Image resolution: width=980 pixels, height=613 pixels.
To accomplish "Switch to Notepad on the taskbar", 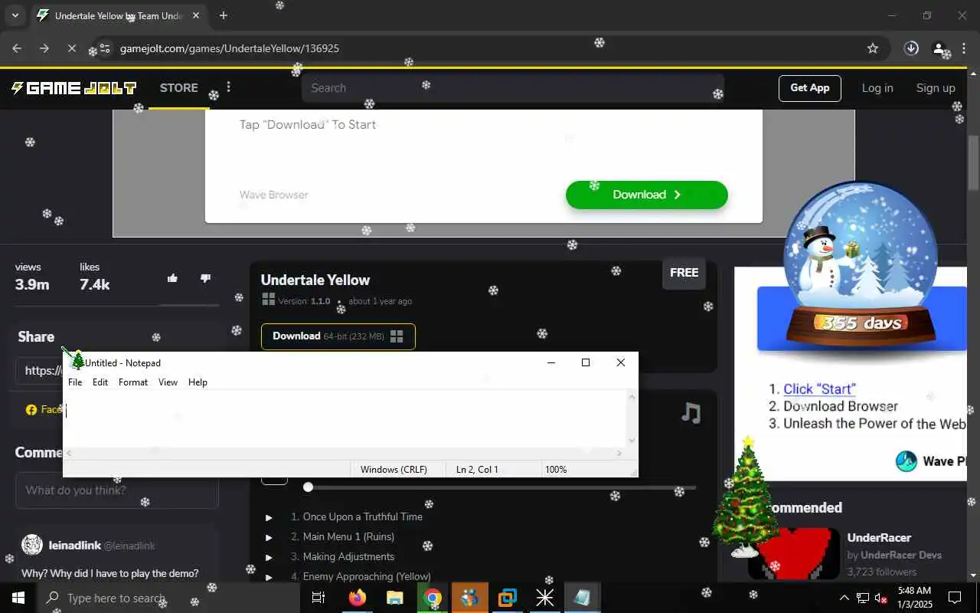I will (583, 598).
